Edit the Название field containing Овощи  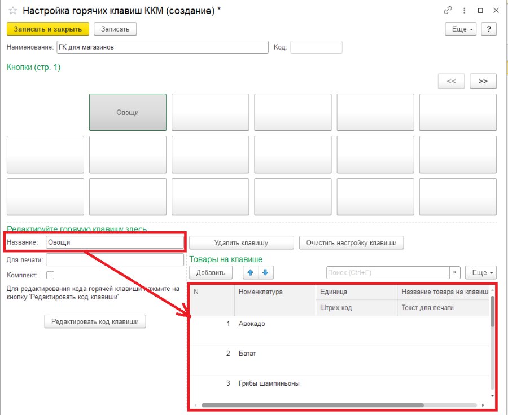point(115,242)
